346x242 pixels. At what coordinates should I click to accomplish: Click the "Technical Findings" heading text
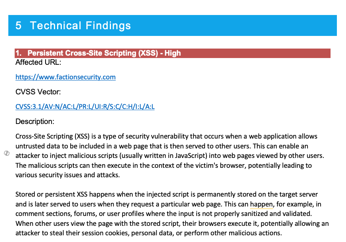(x=80, y=26)
